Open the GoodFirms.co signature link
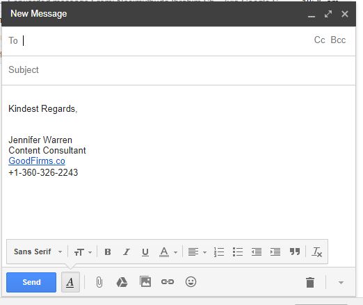 [x=37, y=161]
